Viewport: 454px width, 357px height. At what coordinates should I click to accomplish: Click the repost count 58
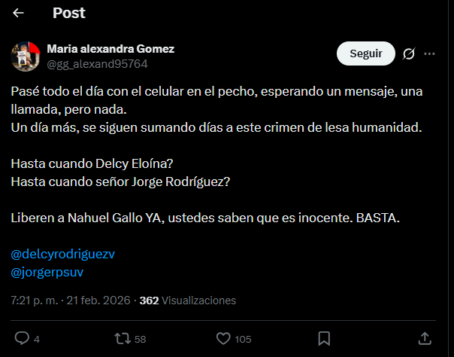140,339
